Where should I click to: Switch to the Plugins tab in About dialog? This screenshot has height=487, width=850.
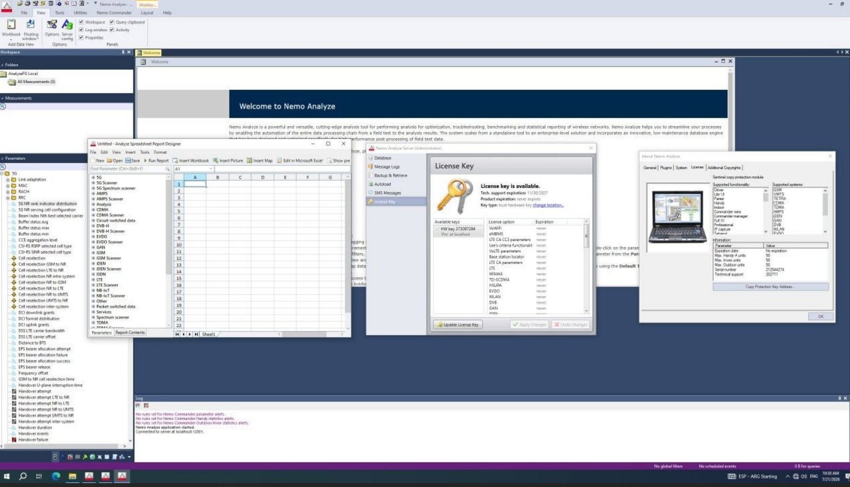[x=666, y=167]
